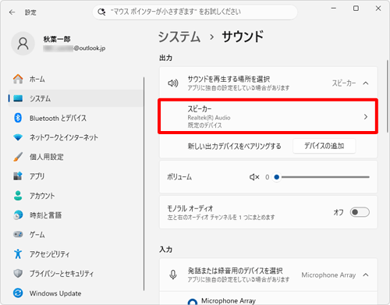Collapse the output device list (スピーカー chevron)
390x305 pixels.
coord(366,83)
